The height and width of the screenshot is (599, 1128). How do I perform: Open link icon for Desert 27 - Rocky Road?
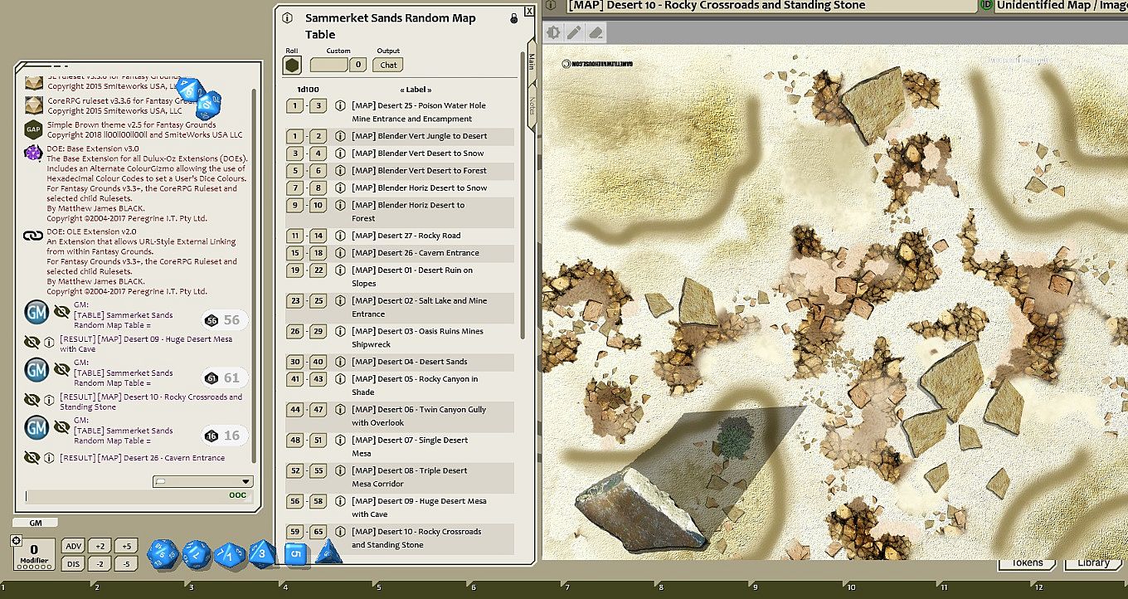coord(340,236)
